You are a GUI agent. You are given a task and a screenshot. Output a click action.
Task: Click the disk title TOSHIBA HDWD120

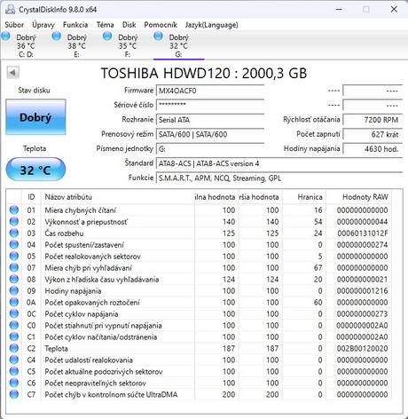coord(204,73)
